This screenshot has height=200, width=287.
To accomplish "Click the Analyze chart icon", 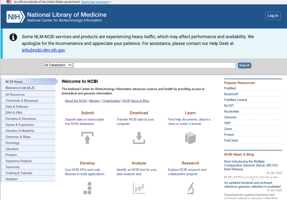I will [x=139, y=188].
